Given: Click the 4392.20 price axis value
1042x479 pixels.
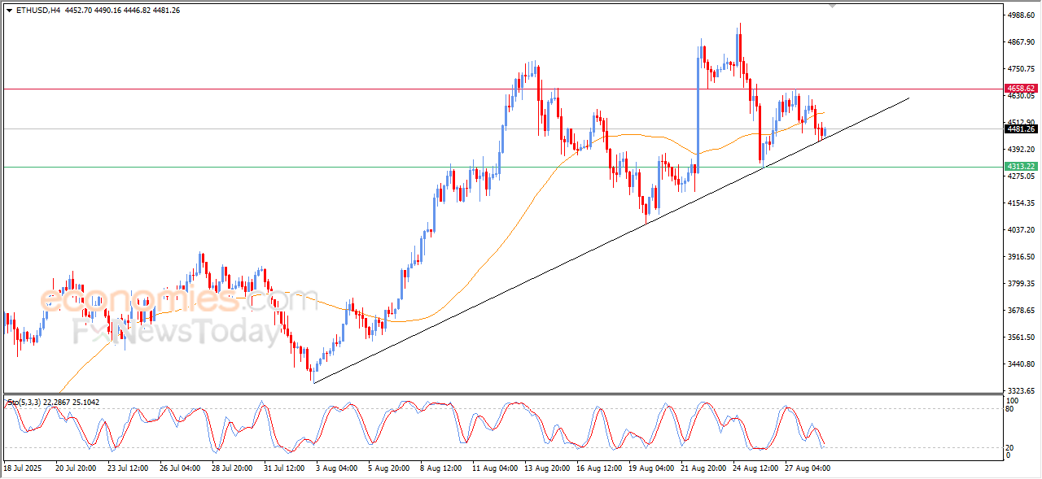Looking at the screenshot, I should tap(1021, 149).
